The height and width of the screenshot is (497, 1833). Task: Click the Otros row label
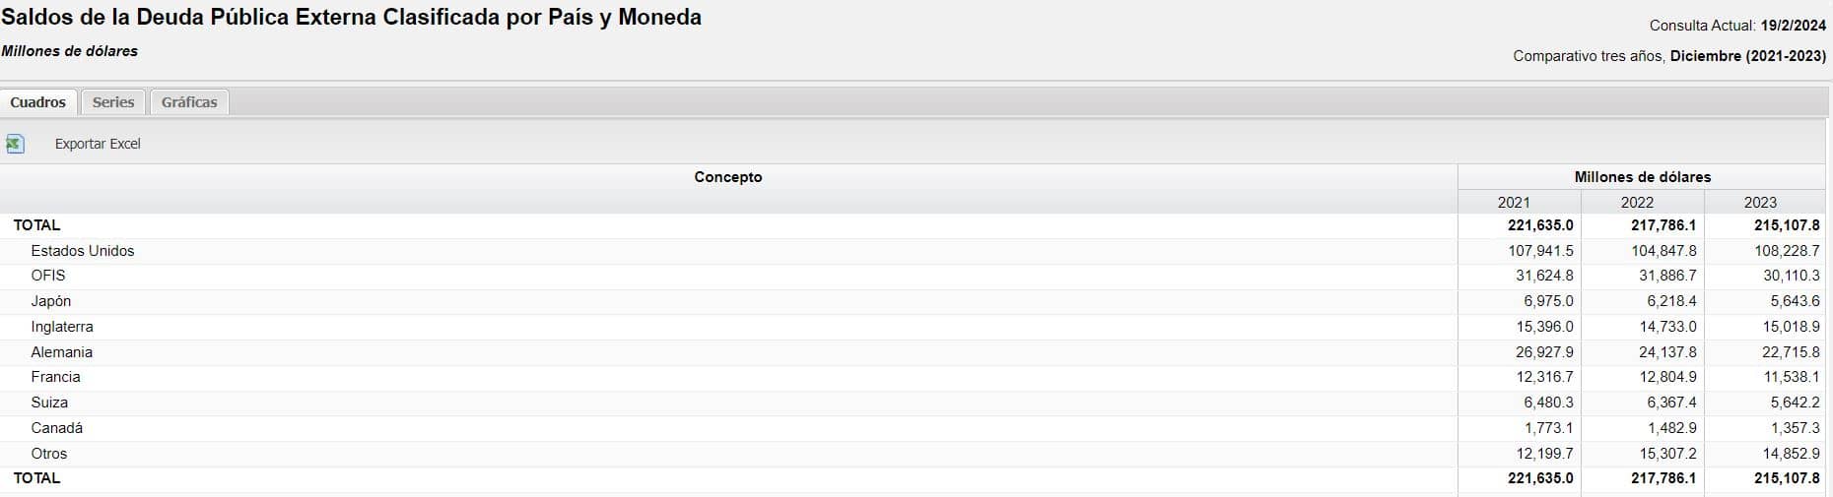click(x=49, y=454)
